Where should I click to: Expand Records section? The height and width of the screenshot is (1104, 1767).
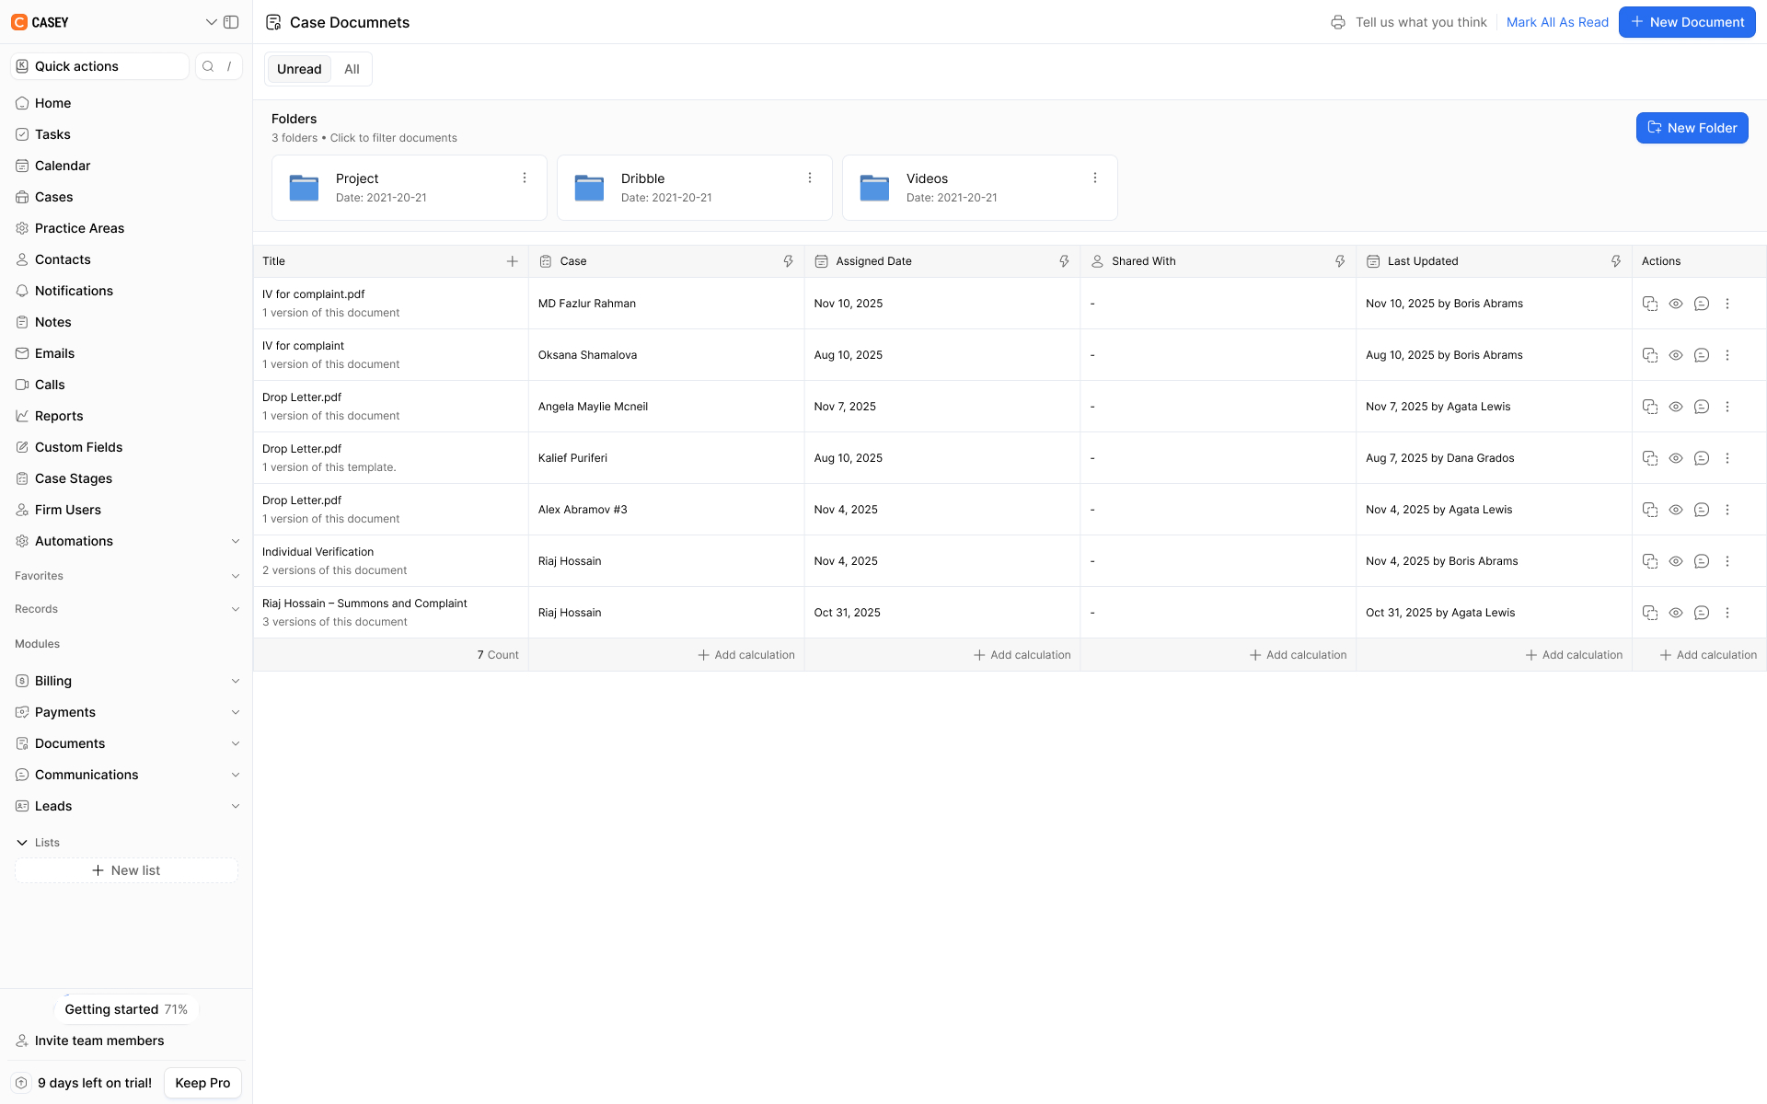click(x=236, y=609)
